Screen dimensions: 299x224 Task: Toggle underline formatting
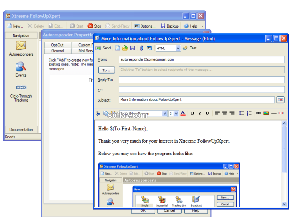[x=207, y=113]
